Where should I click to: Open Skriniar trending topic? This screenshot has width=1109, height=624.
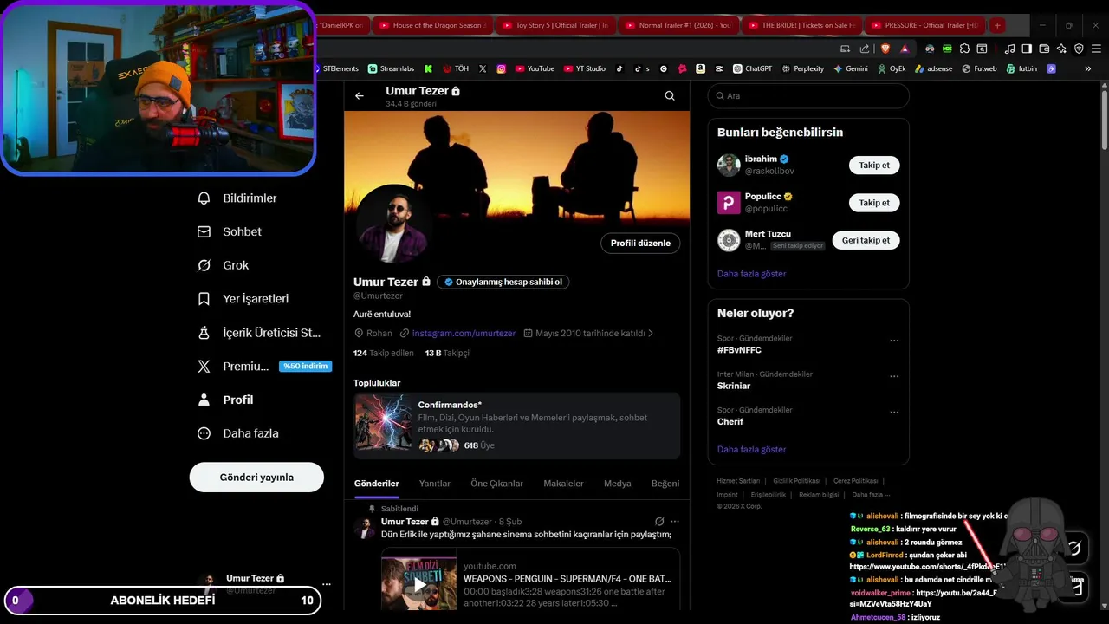tap(734, 386)
